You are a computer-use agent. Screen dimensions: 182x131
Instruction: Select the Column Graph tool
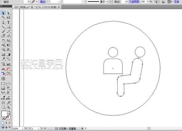(x=8, y=64)
